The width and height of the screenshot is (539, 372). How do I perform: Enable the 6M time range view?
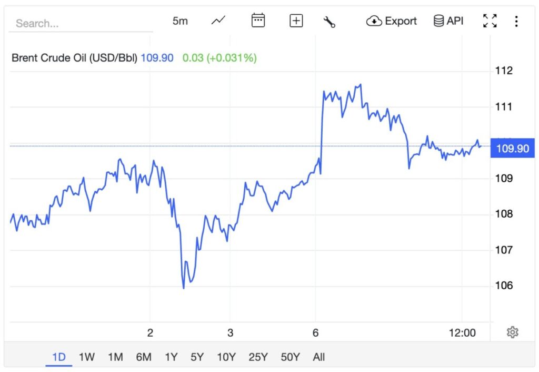pyautogui.click(x=143, y=357)
